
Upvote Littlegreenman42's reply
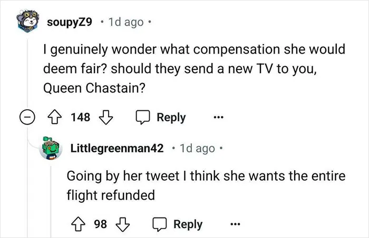[x=78, y=224]
